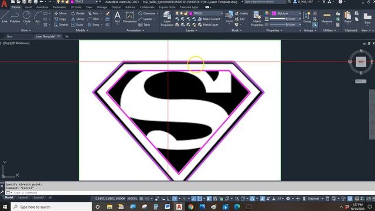375x211 pixels.
Task: Toggle object snap in status bar
Action: click(199, 199)
